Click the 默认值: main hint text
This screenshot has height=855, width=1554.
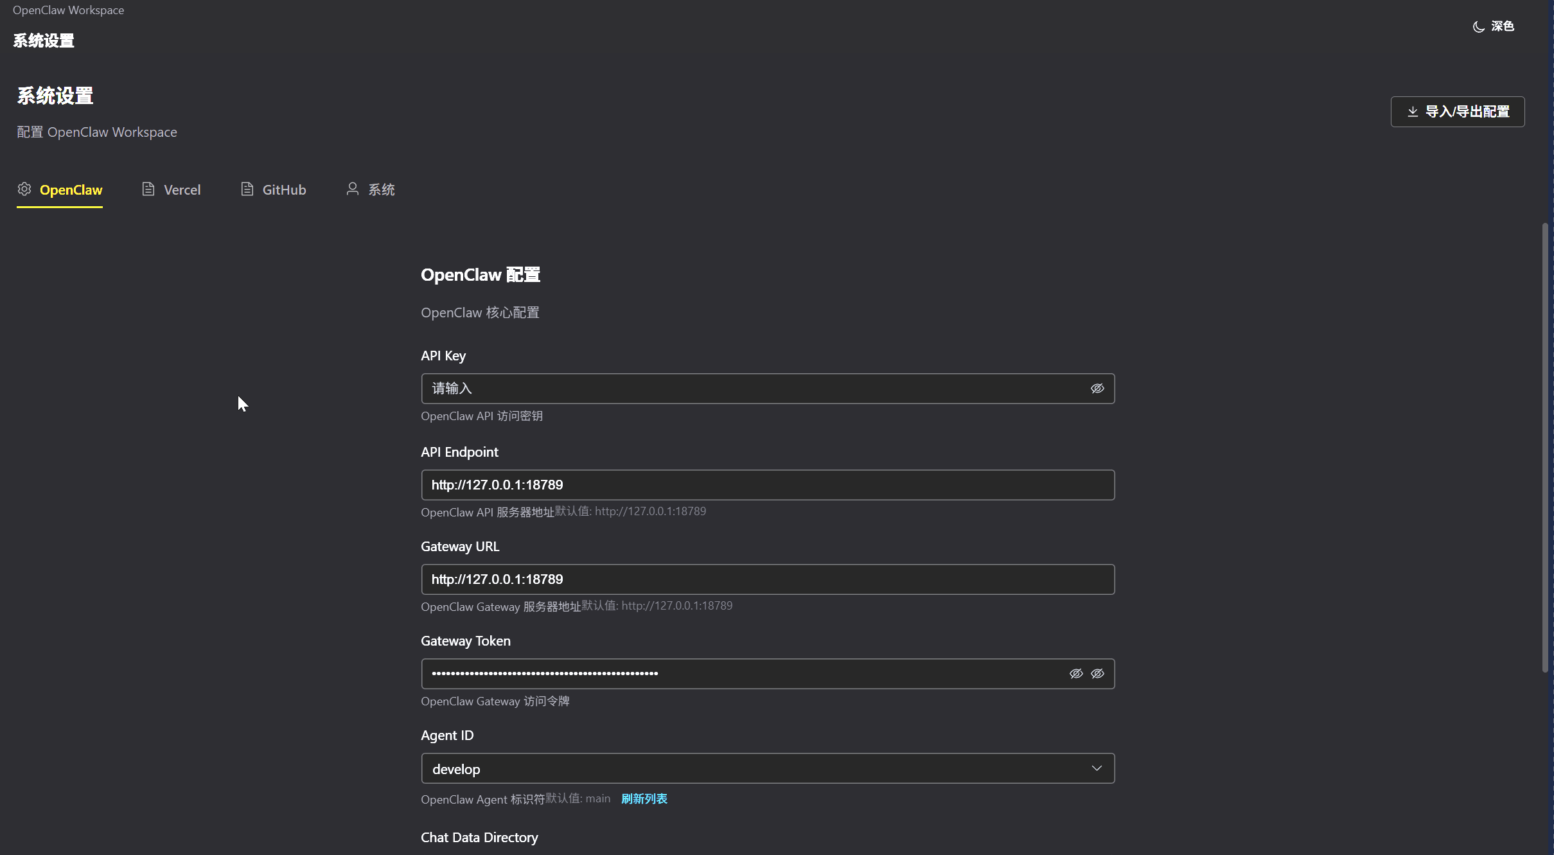(578, 798)
